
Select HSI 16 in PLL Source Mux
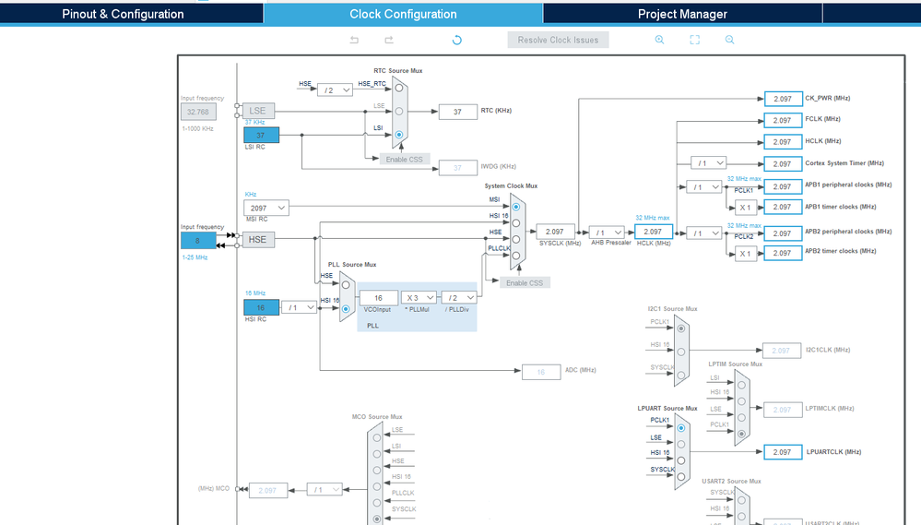pyautogui.click(x=346, y=309)
